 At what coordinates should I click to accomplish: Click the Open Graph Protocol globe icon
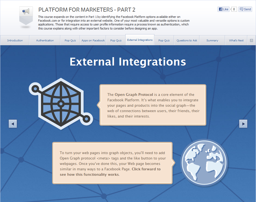click(x=61, y=104)
